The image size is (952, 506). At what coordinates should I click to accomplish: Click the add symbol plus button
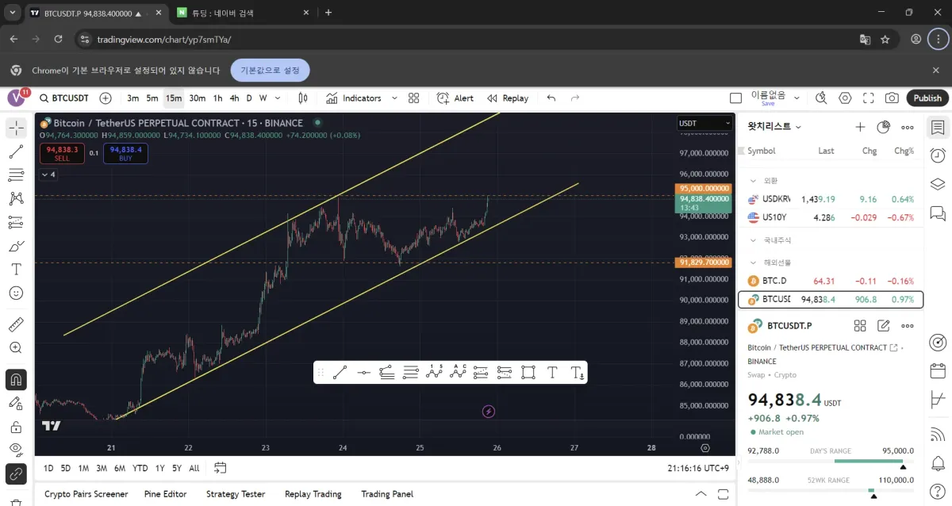pyautogui.click(x=106, y=98)
